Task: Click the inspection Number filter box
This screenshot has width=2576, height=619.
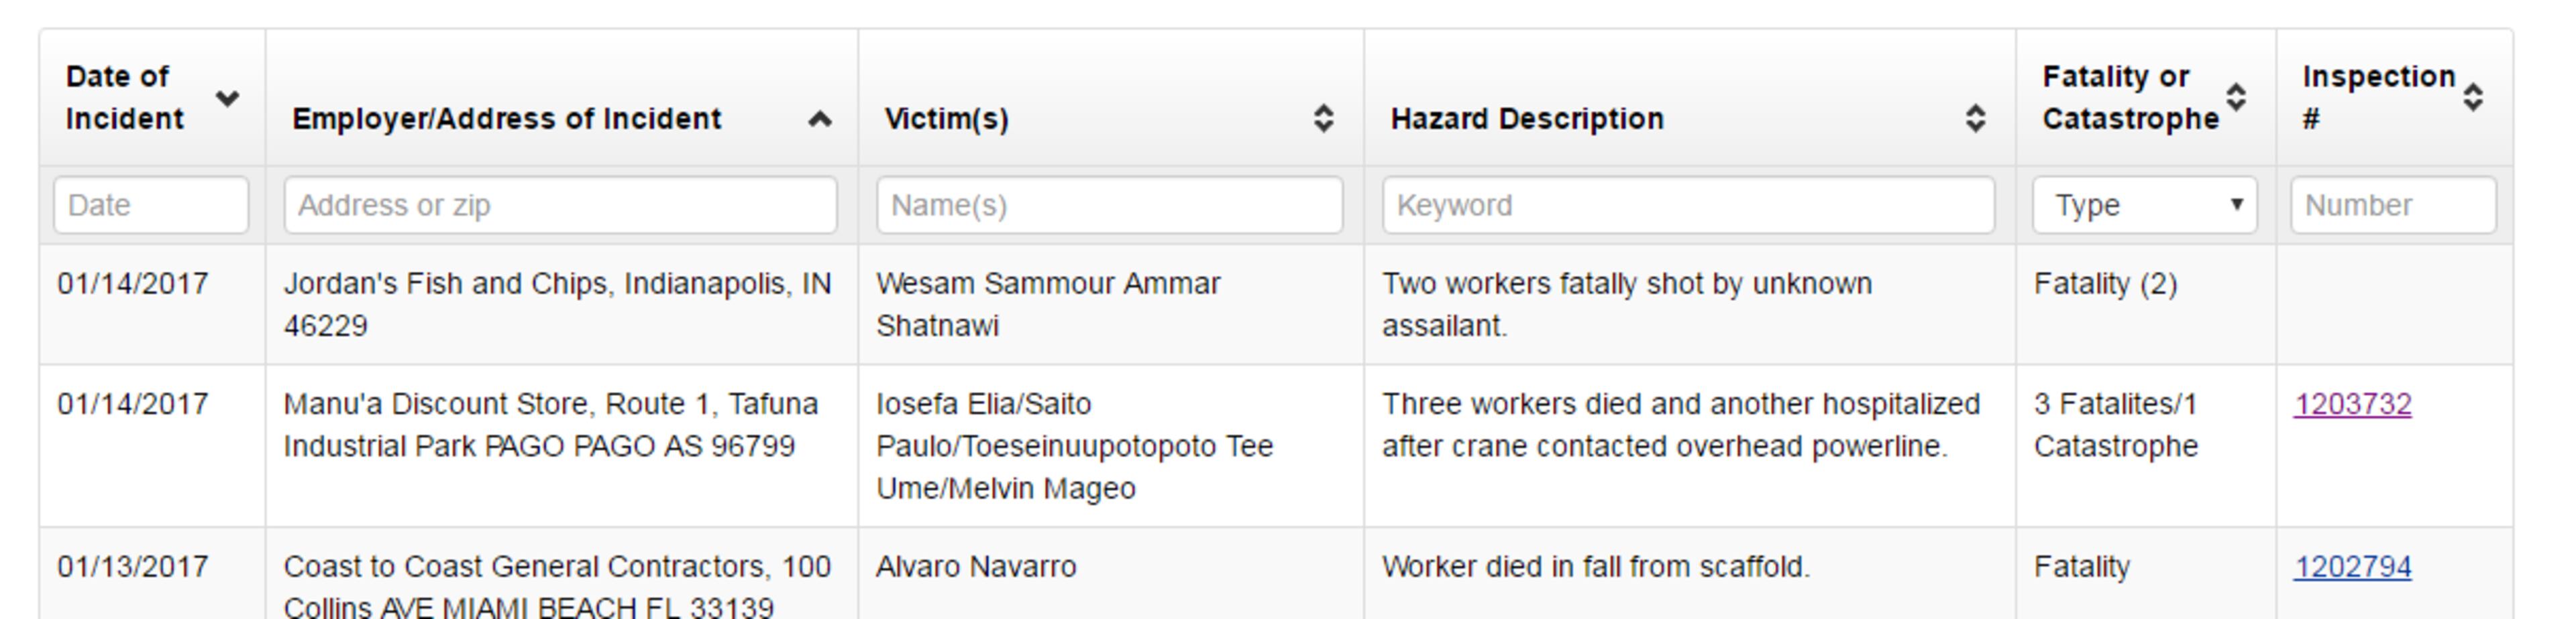Action: 2393,206
